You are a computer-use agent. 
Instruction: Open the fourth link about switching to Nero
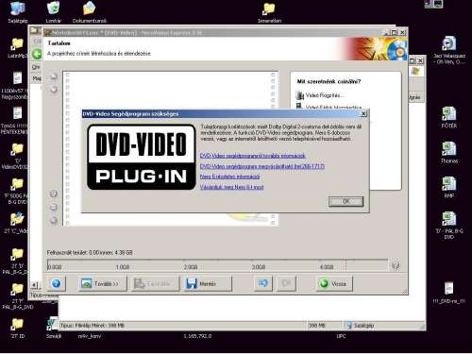click(232, 187)
